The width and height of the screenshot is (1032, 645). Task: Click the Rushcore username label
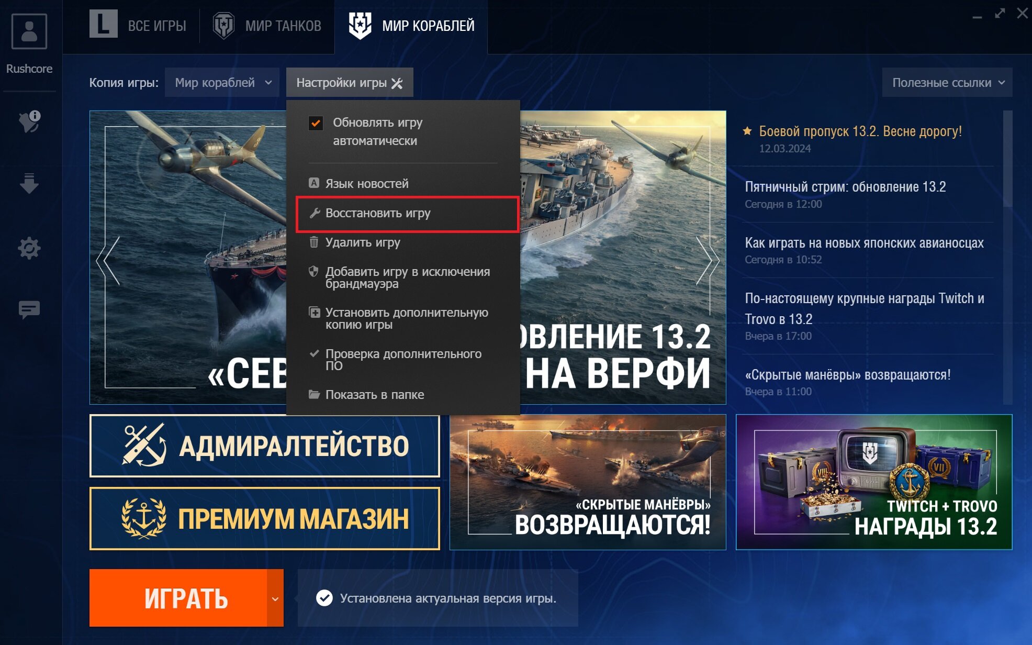29,69
